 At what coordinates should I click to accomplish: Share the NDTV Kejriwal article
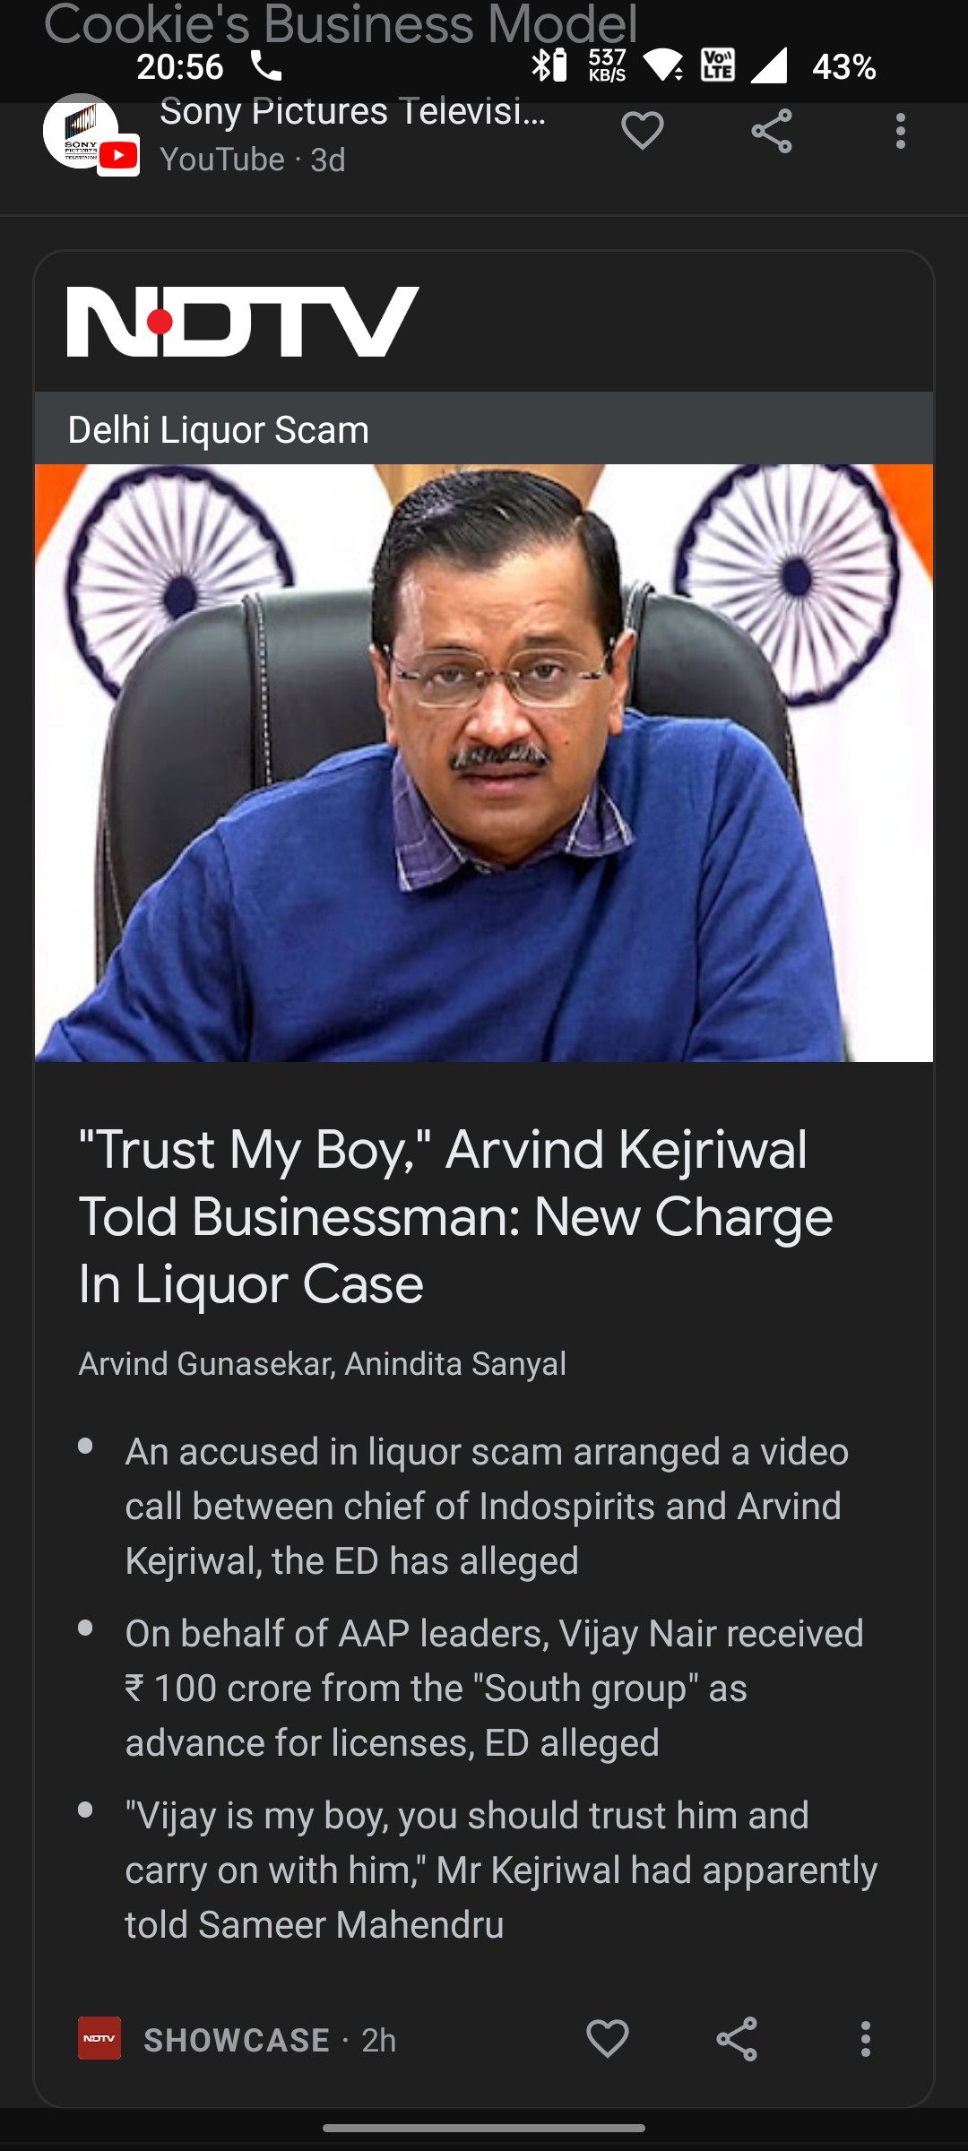click(x=737, y=2039)
